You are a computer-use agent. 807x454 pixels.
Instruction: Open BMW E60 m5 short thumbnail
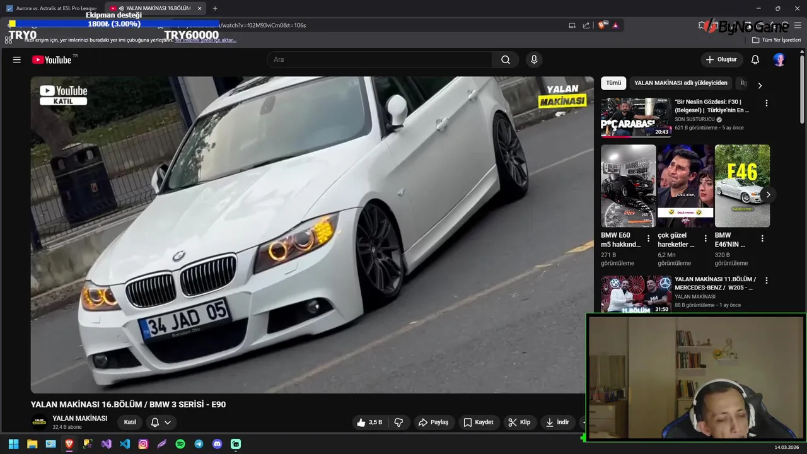(x=629, y=186)
